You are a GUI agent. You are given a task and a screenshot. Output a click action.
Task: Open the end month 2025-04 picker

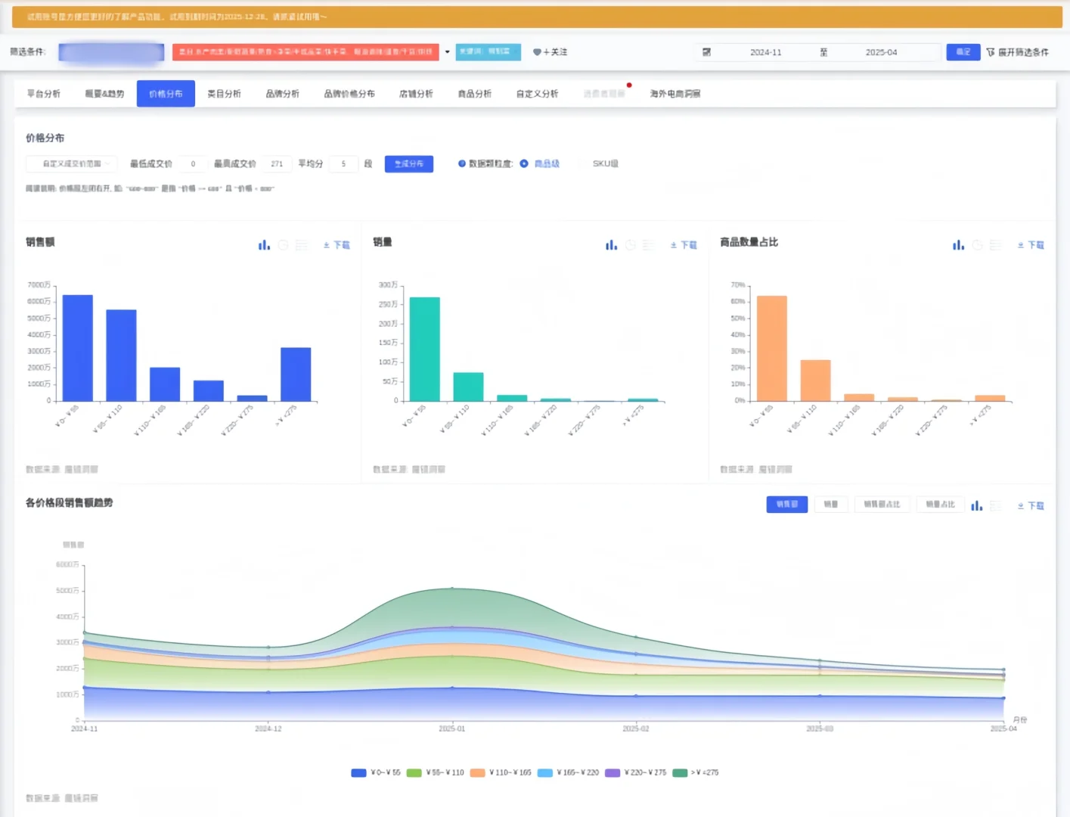coord(881,52)
